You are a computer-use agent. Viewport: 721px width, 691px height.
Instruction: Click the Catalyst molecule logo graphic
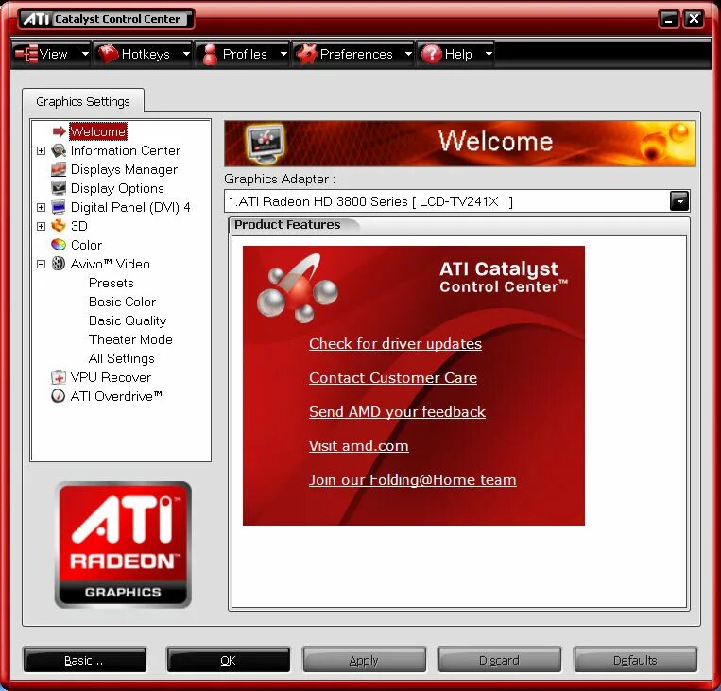[x=298, y=288]
